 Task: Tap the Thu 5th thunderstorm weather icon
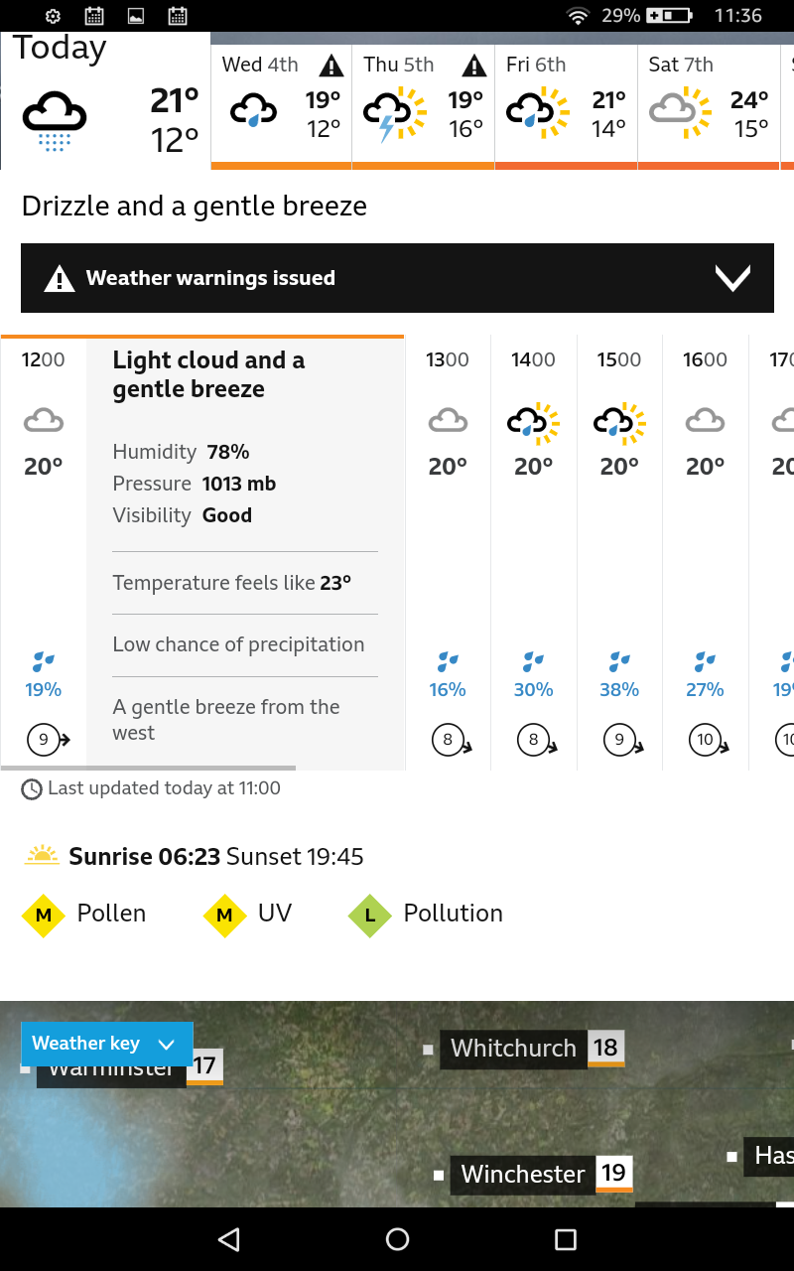(x=395, y=113)
